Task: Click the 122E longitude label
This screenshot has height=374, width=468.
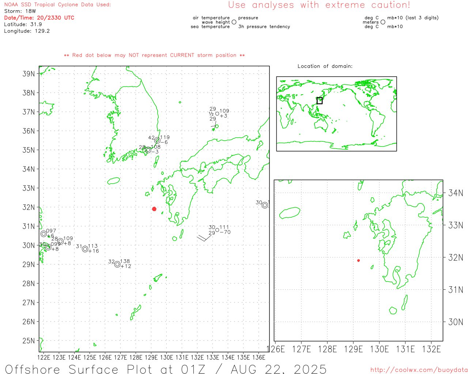Action: point(44,357)
